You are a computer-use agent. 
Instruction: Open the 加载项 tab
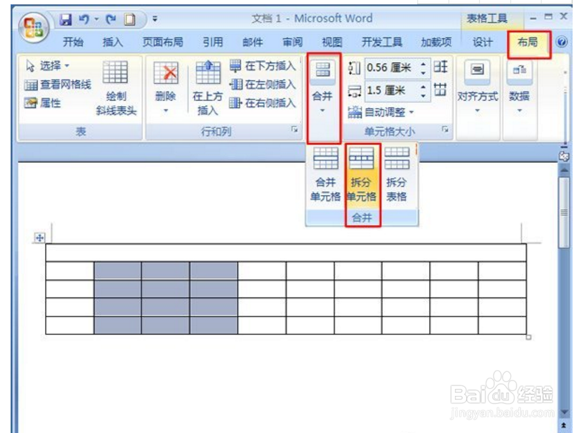436,42
